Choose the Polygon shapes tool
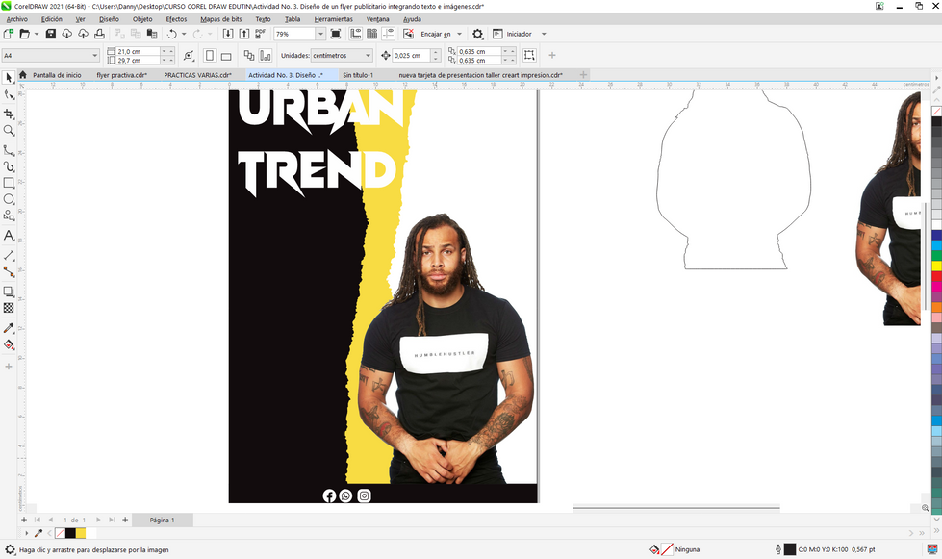Viewport: 942px width, 559px height. pos(9,215)
